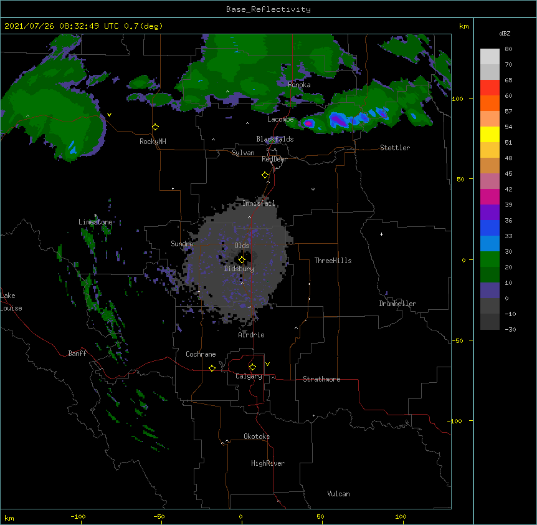
Task: Select the 42 dBZ magenta legend swatch
Action: tap(490, 196)
